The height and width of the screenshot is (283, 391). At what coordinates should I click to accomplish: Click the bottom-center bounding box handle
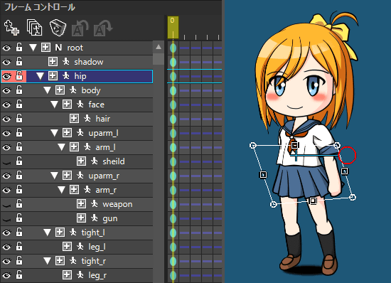click(313, 201)
